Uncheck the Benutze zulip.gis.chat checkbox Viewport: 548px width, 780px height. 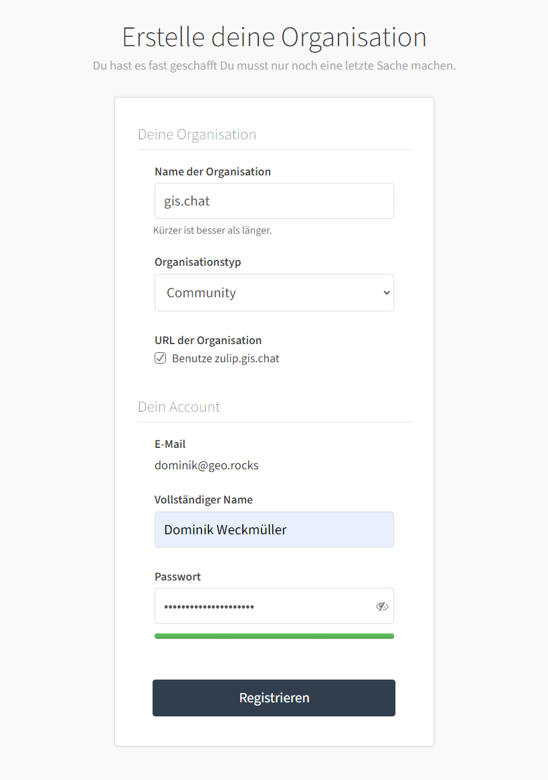point(160,358)
